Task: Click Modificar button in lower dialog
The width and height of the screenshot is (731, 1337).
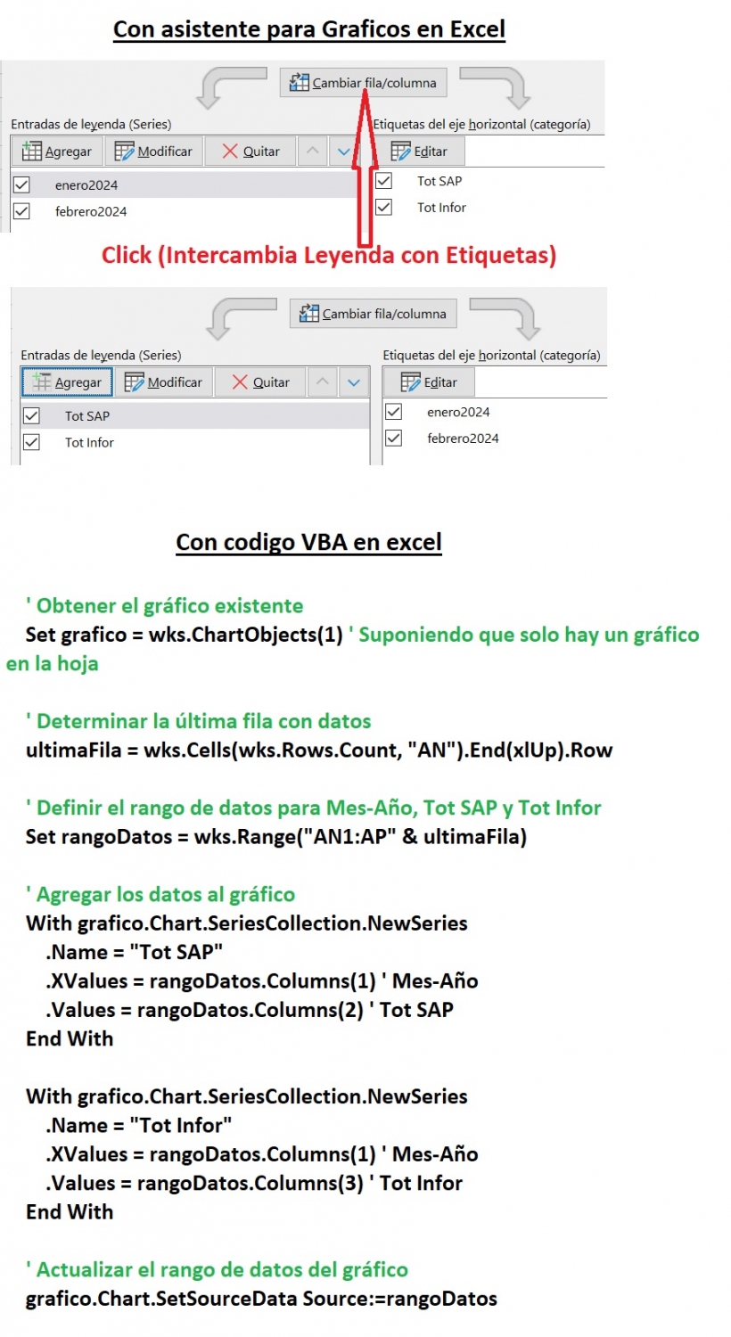Action: [x=164, y=382]
